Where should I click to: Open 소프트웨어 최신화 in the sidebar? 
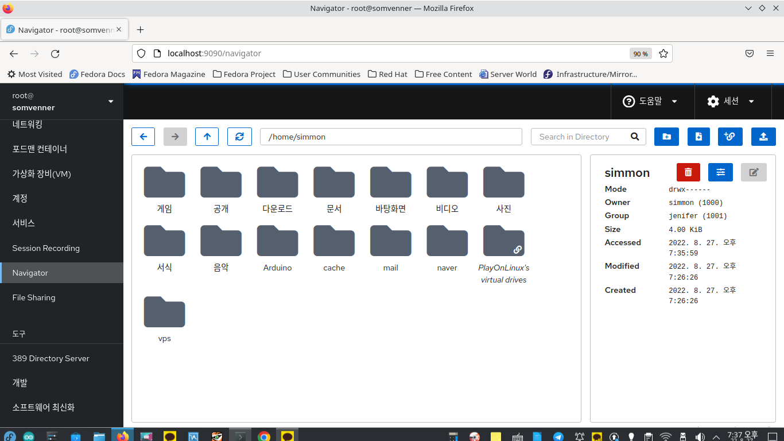[x=61, y=407]
